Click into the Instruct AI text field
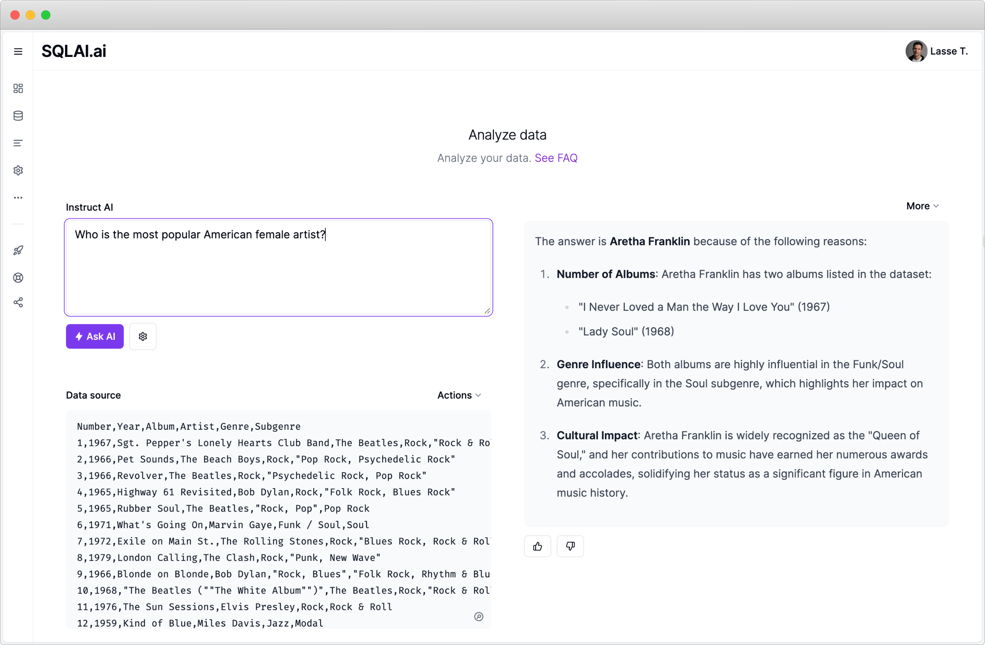 coord(278,267)
